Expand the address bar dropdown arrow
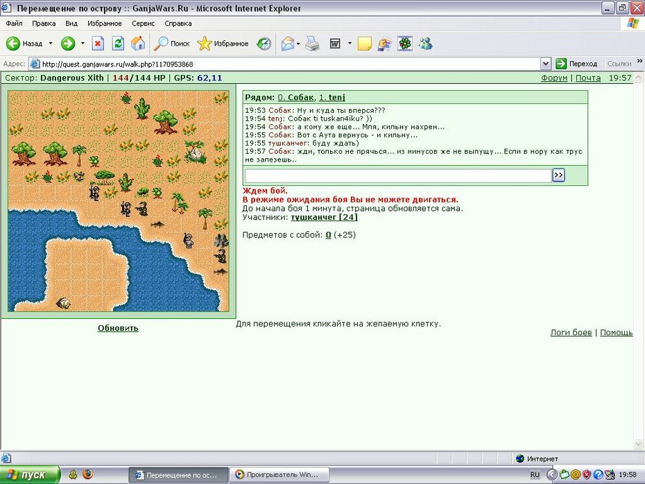The image size is (645, 484). (x=545, y=64)
